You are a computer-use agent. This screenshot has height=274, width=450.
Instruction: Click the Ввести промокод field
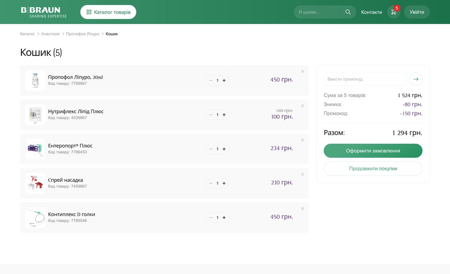(365, 79)
